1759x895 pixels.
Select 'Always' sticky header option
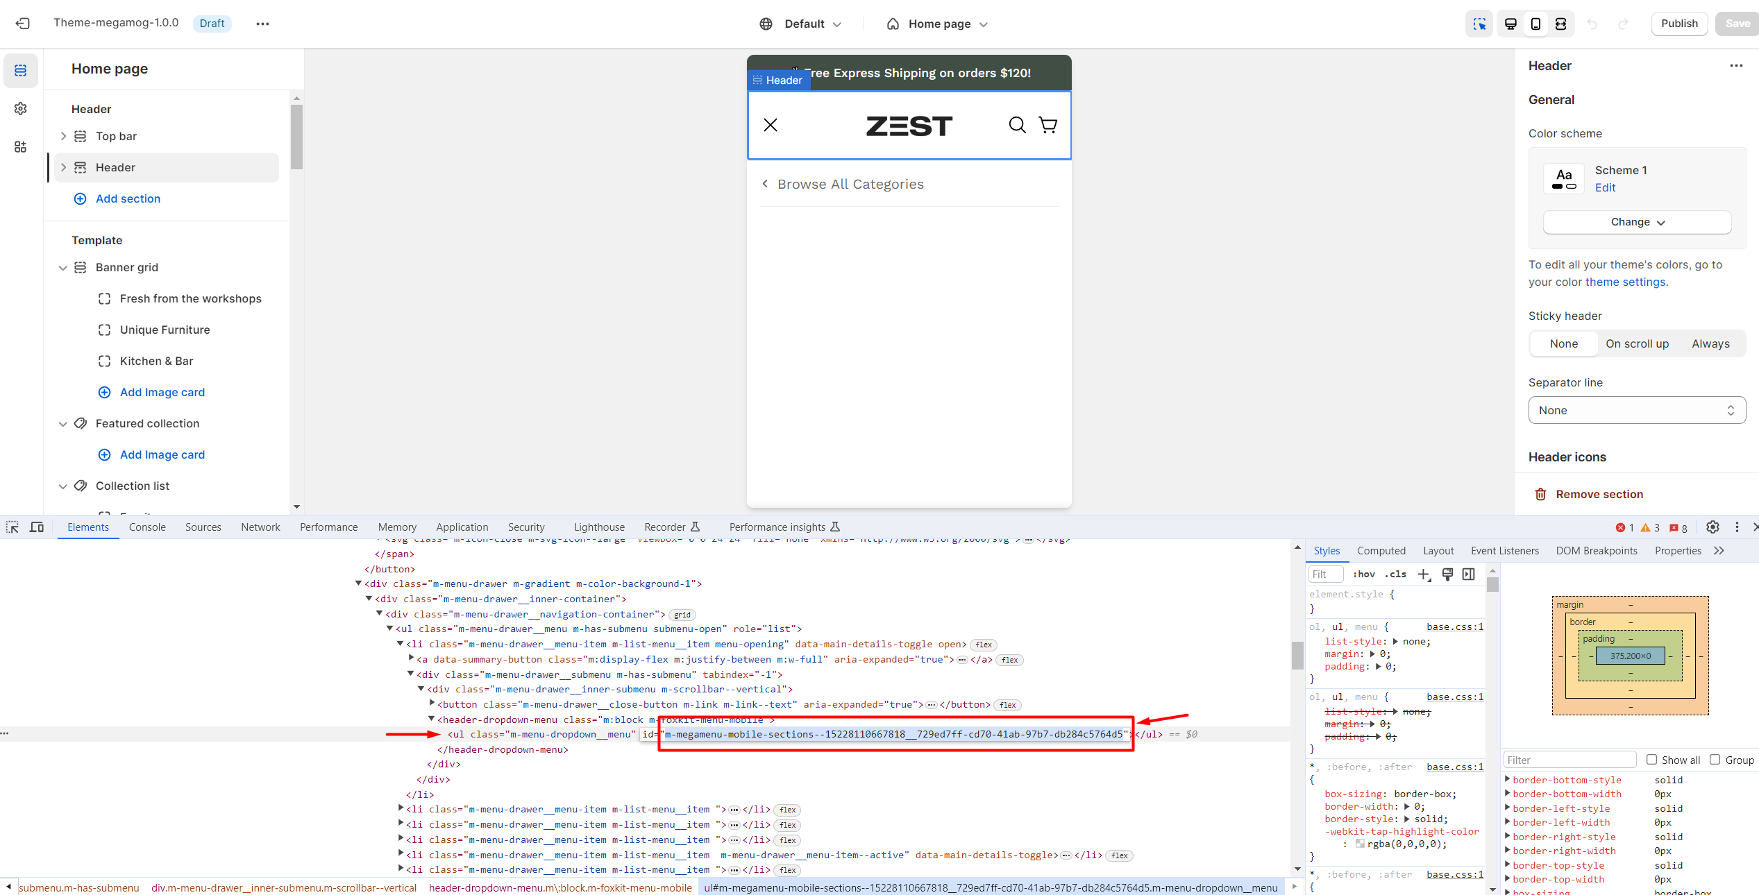click(1710, 343)
